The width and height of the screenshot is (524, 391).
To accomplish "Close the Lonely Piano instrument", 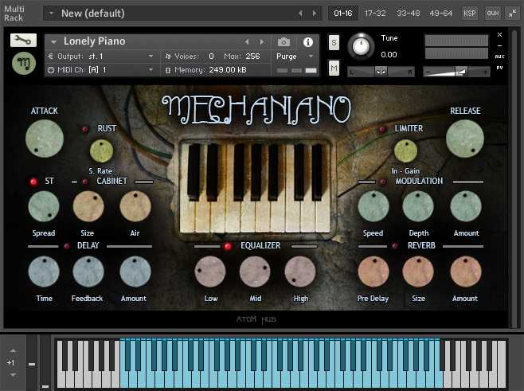I will coord(499,35).
